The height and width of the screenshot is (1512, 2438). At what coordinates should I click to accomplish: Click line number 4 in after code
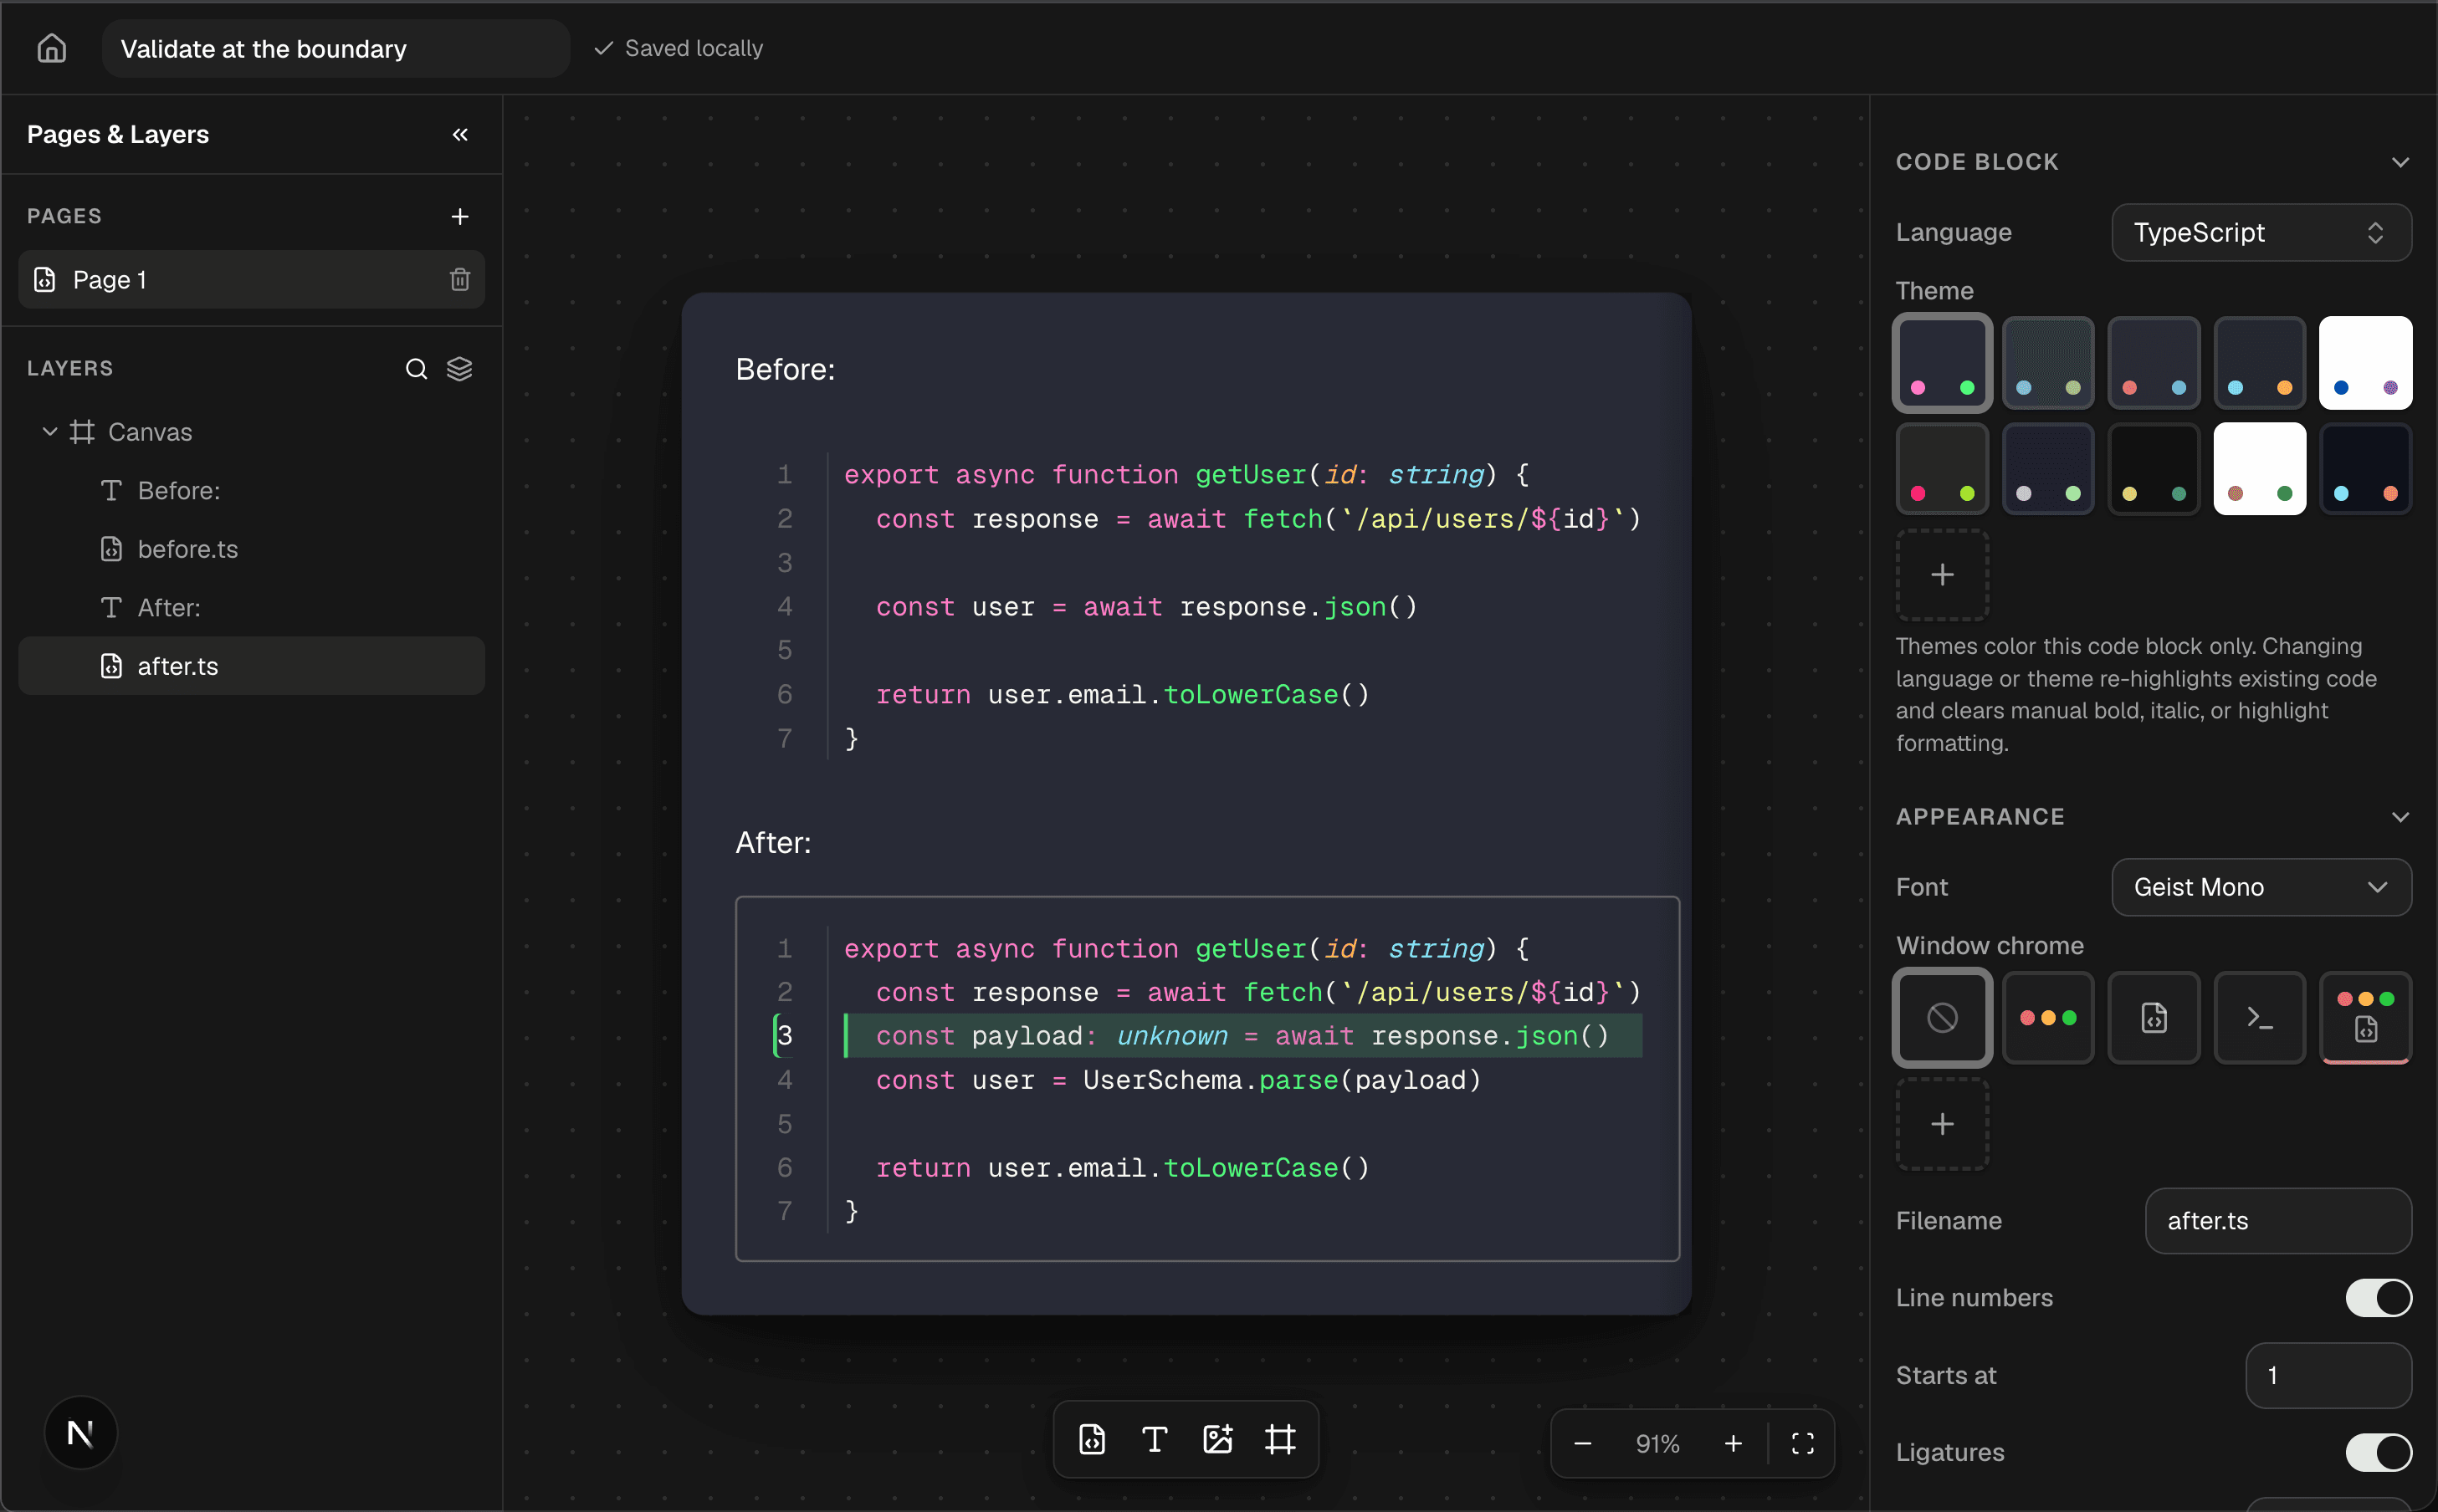[x=784, y=1079]
